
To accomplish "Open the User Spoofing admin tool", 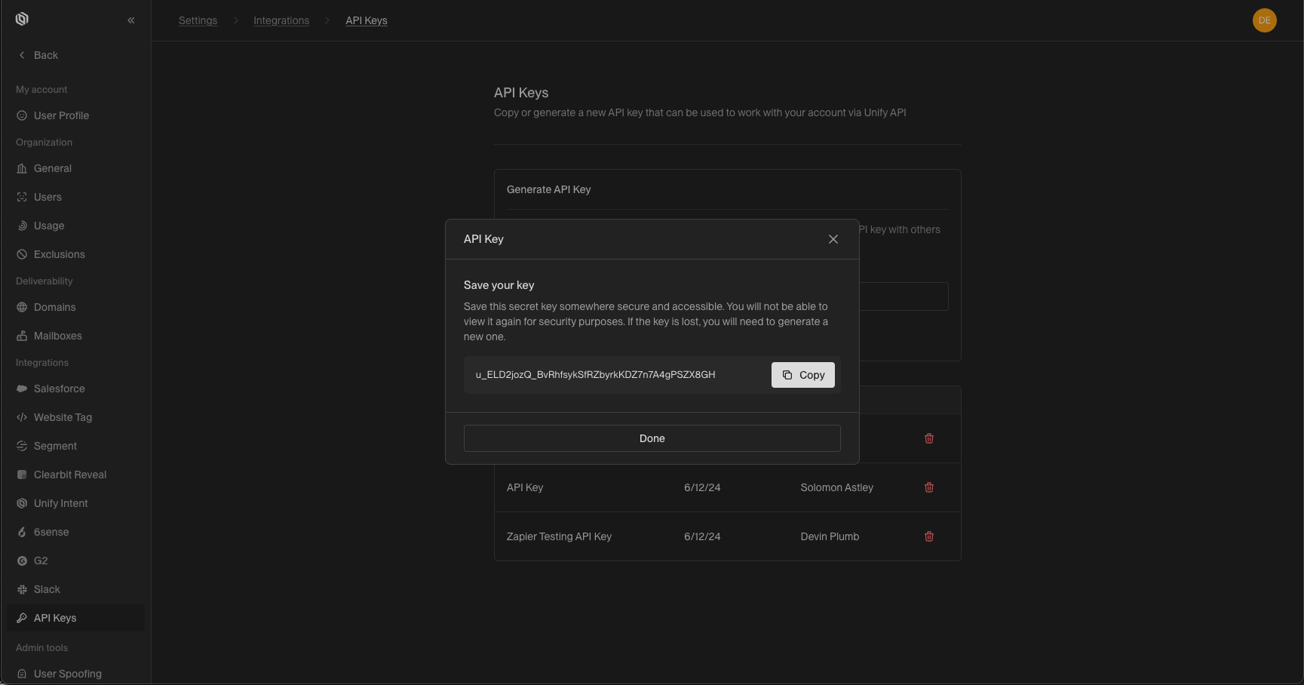I will [x=67, y=674].
